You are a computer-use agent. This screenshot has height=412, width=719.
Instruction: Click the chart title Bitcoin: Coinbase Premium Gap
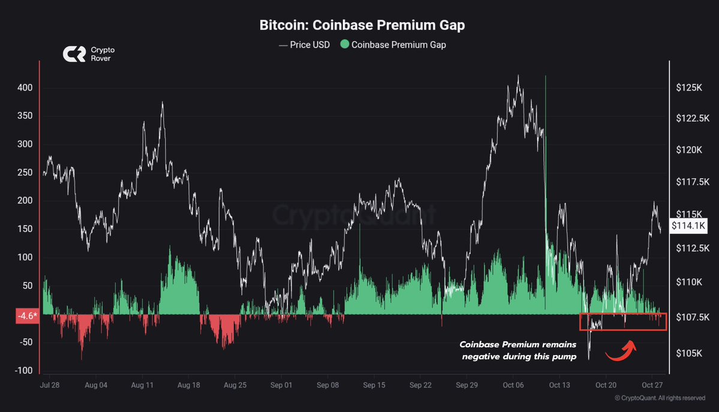point(362,26)
